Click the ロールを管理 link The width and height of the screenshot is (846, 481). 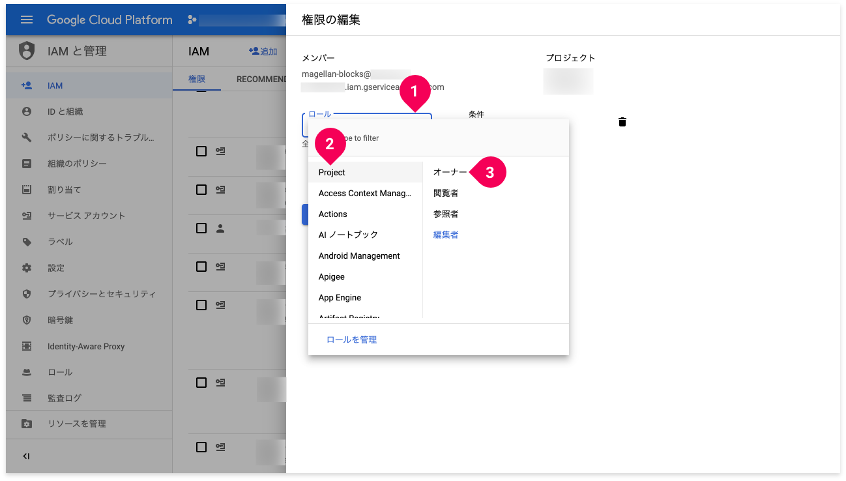(x=351, y=340)
